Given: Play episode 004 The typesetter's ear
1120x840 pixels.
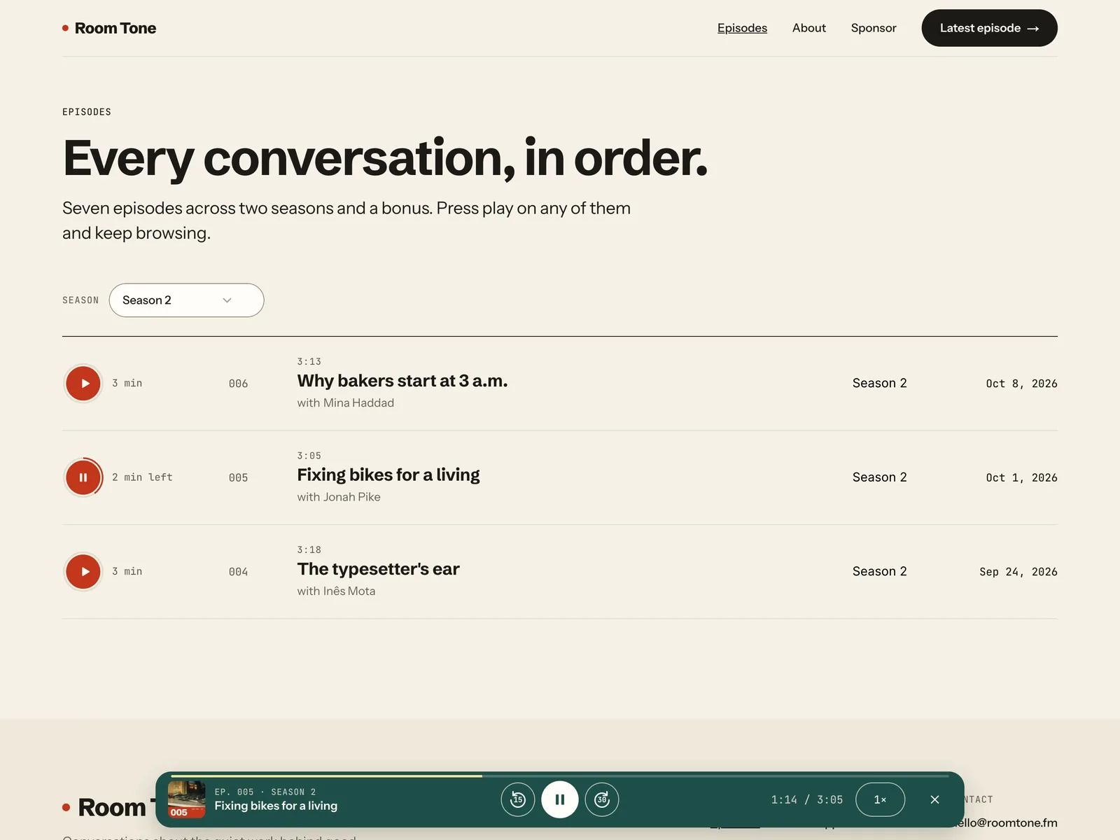Looking at the screenshot, I should [83, 572].
